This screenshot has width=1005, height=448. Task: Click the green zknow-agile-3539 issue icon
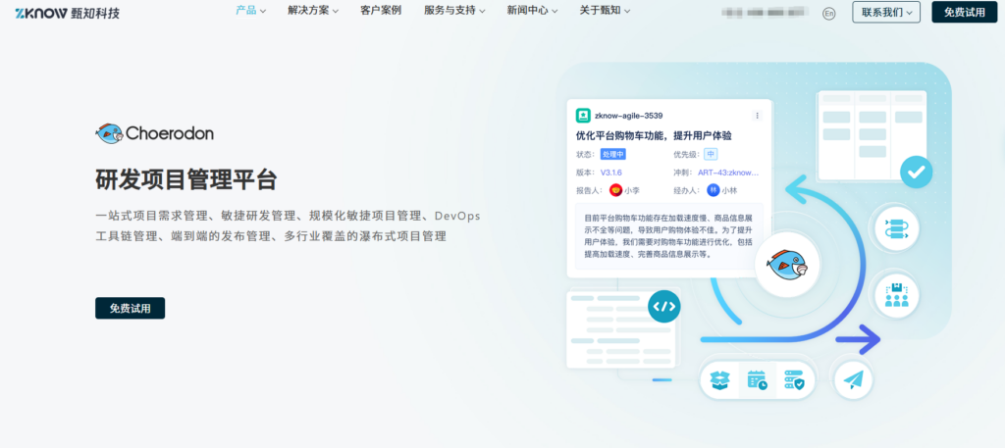point(583,116)
